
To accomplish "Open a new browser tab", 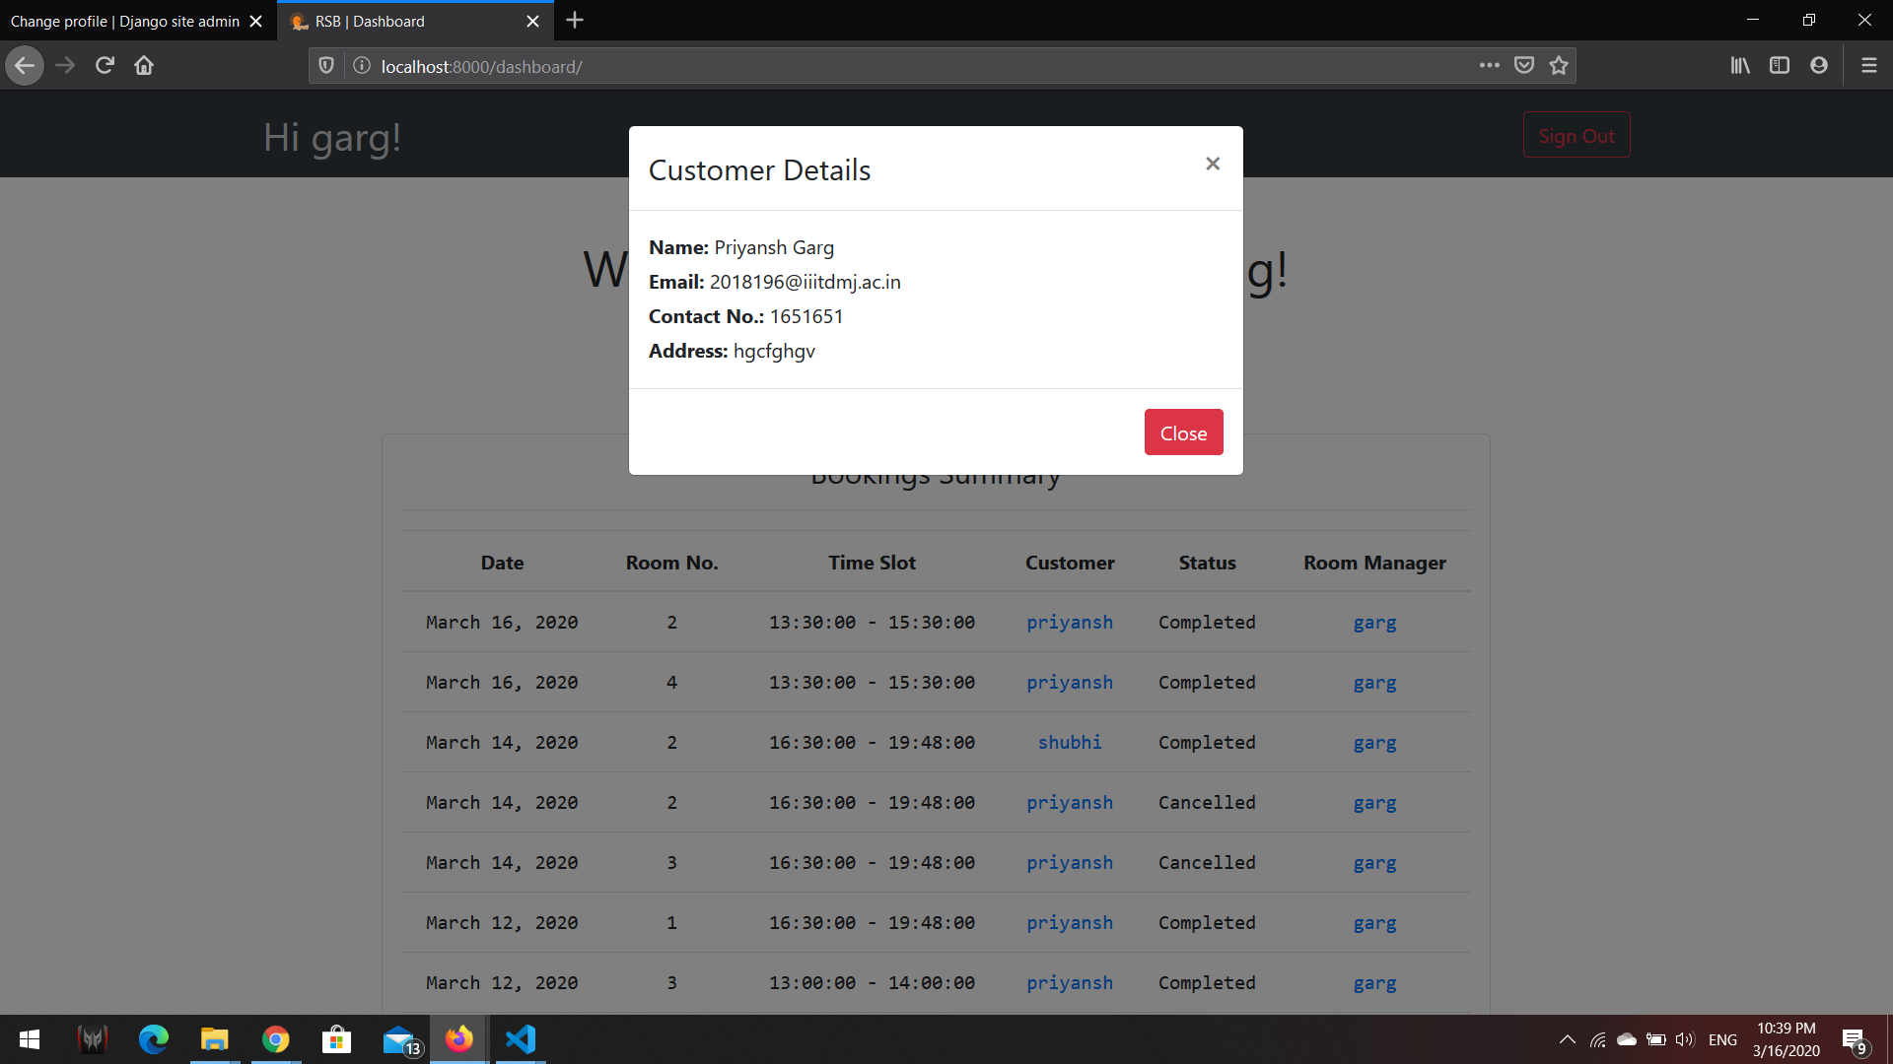I will (575, 20).
